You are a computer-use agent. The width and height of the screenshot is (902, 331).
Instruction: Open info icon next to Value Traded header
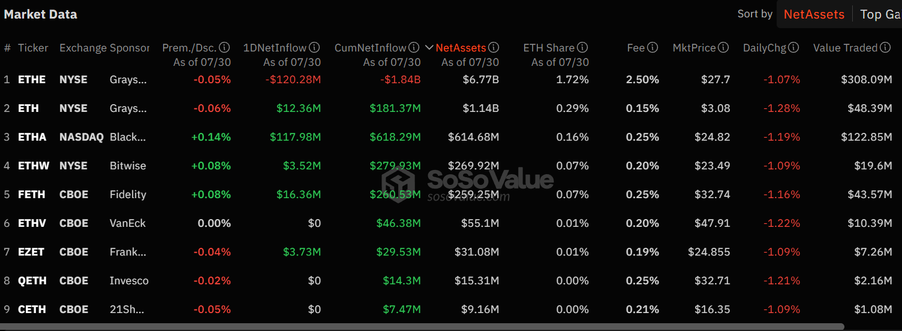(886, 47)
